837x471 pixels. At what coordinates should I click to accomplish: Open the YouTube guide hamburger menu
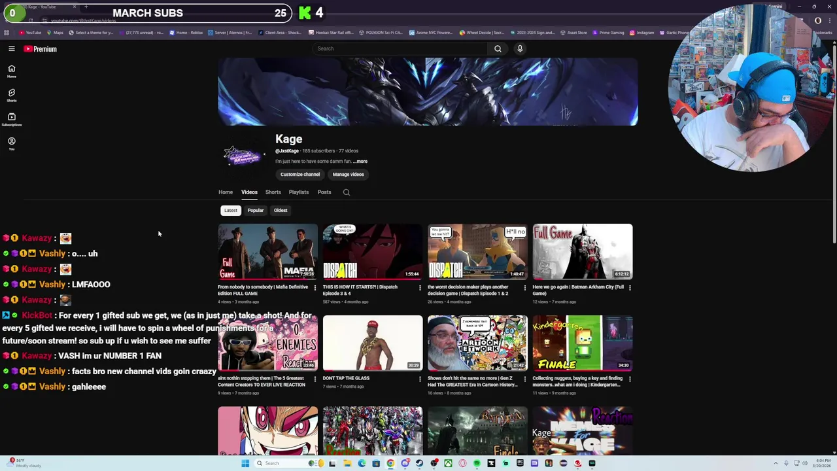tap(11, 48)
